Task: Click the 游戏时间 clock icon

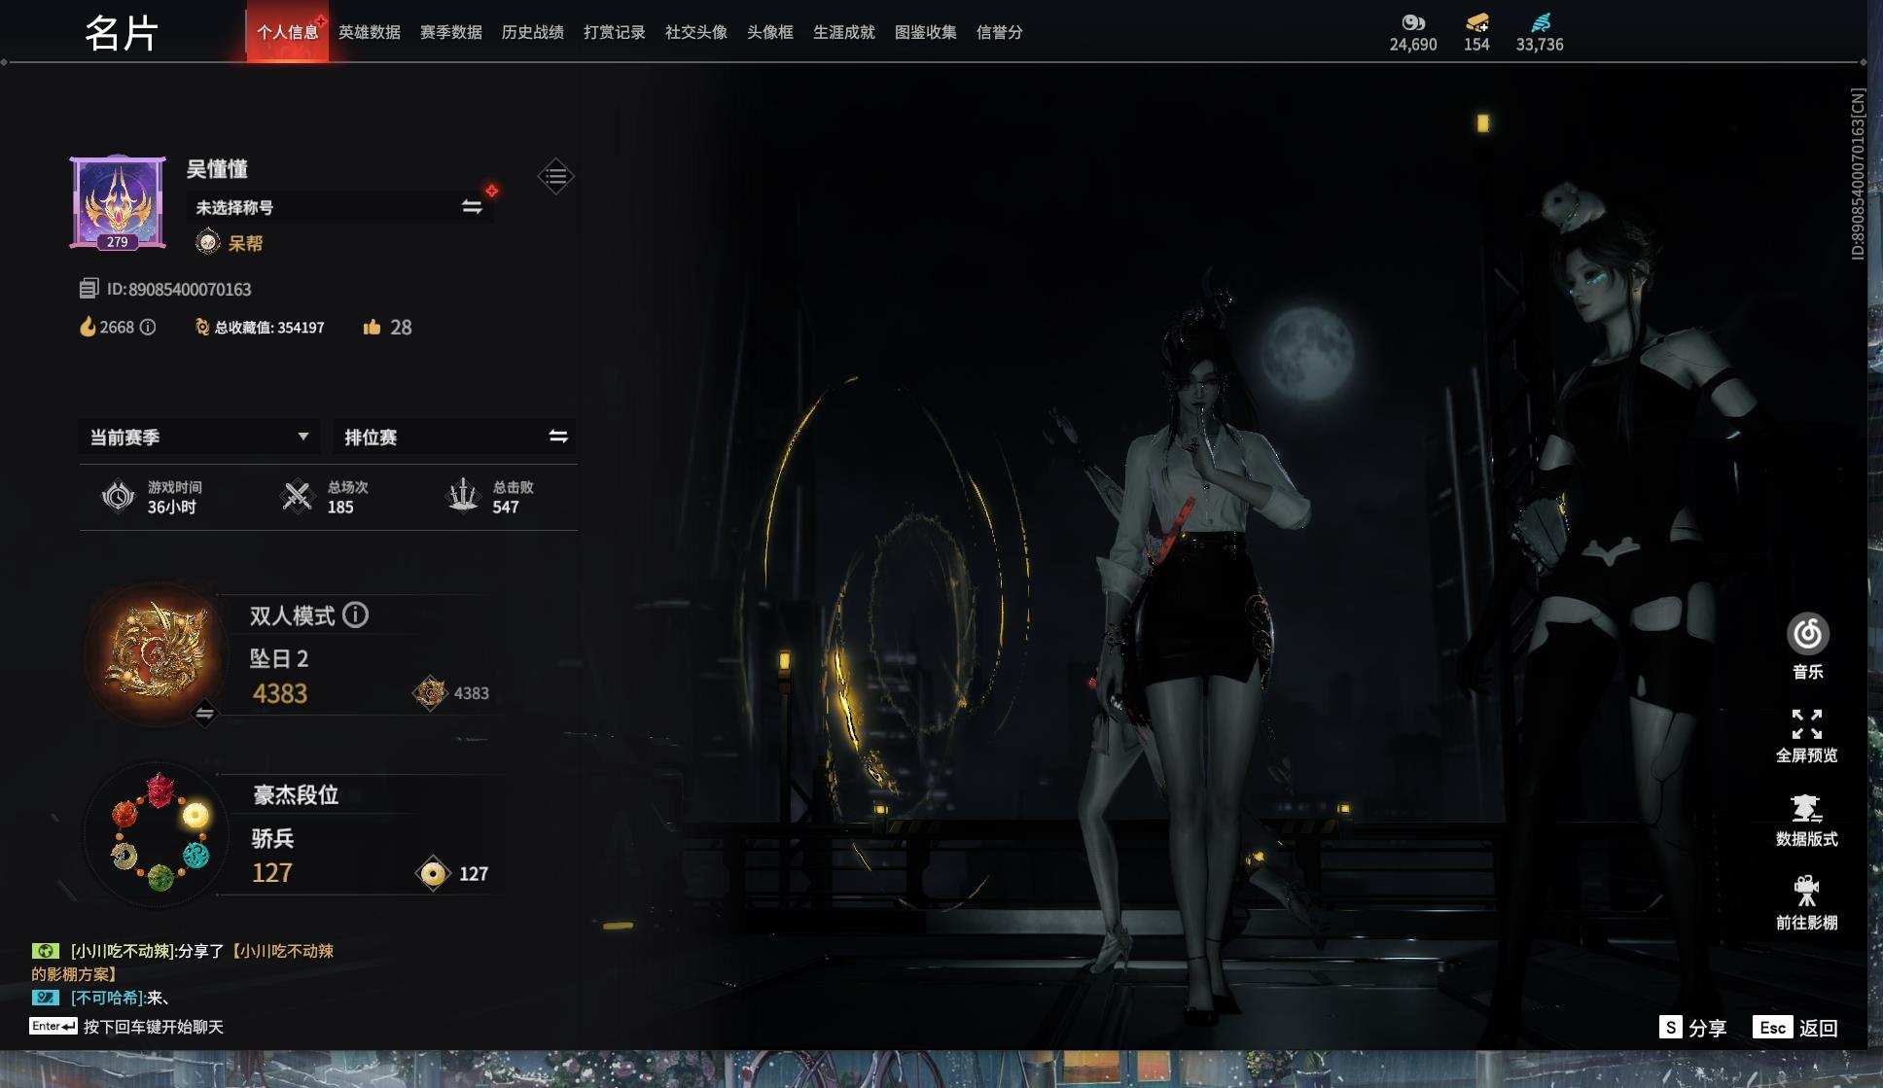Action: click(119, 496)
